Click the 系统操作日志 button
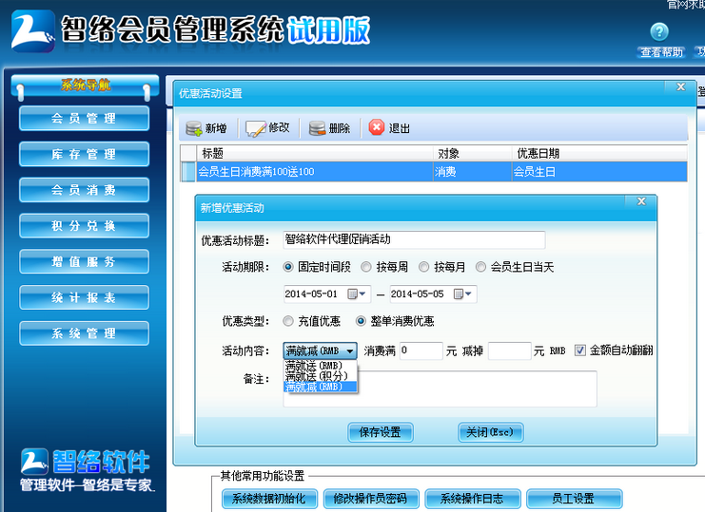Screen dimensions: 705x512 pyautogui.click(x=471, y=499)
